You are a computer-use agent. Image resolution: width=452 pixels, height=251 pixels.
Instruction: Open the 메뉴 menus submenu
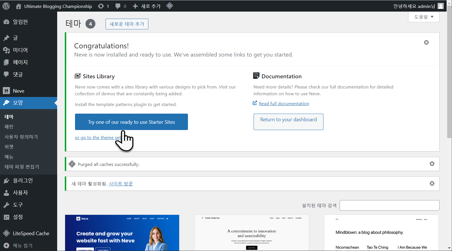[9, 157]
